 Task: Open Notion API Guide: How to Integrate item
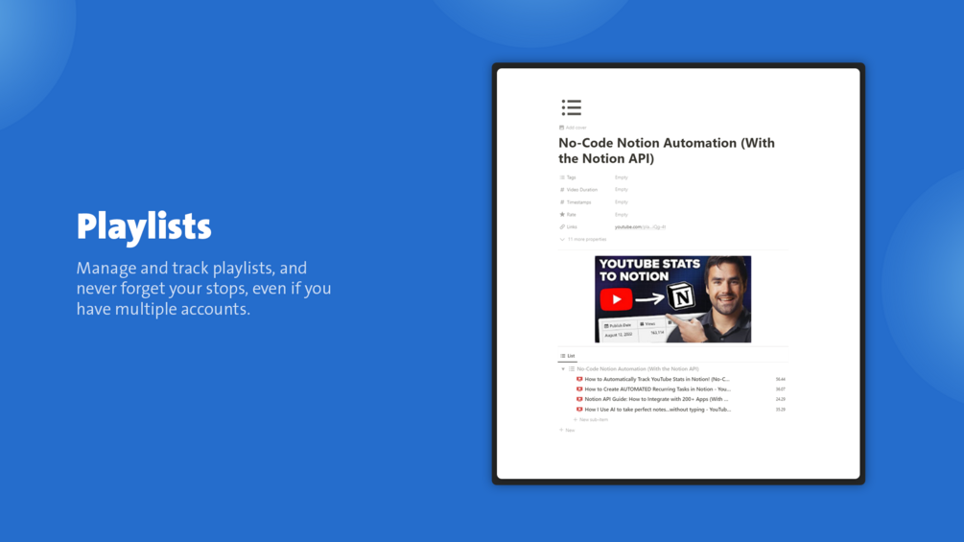tap(656, 399)
